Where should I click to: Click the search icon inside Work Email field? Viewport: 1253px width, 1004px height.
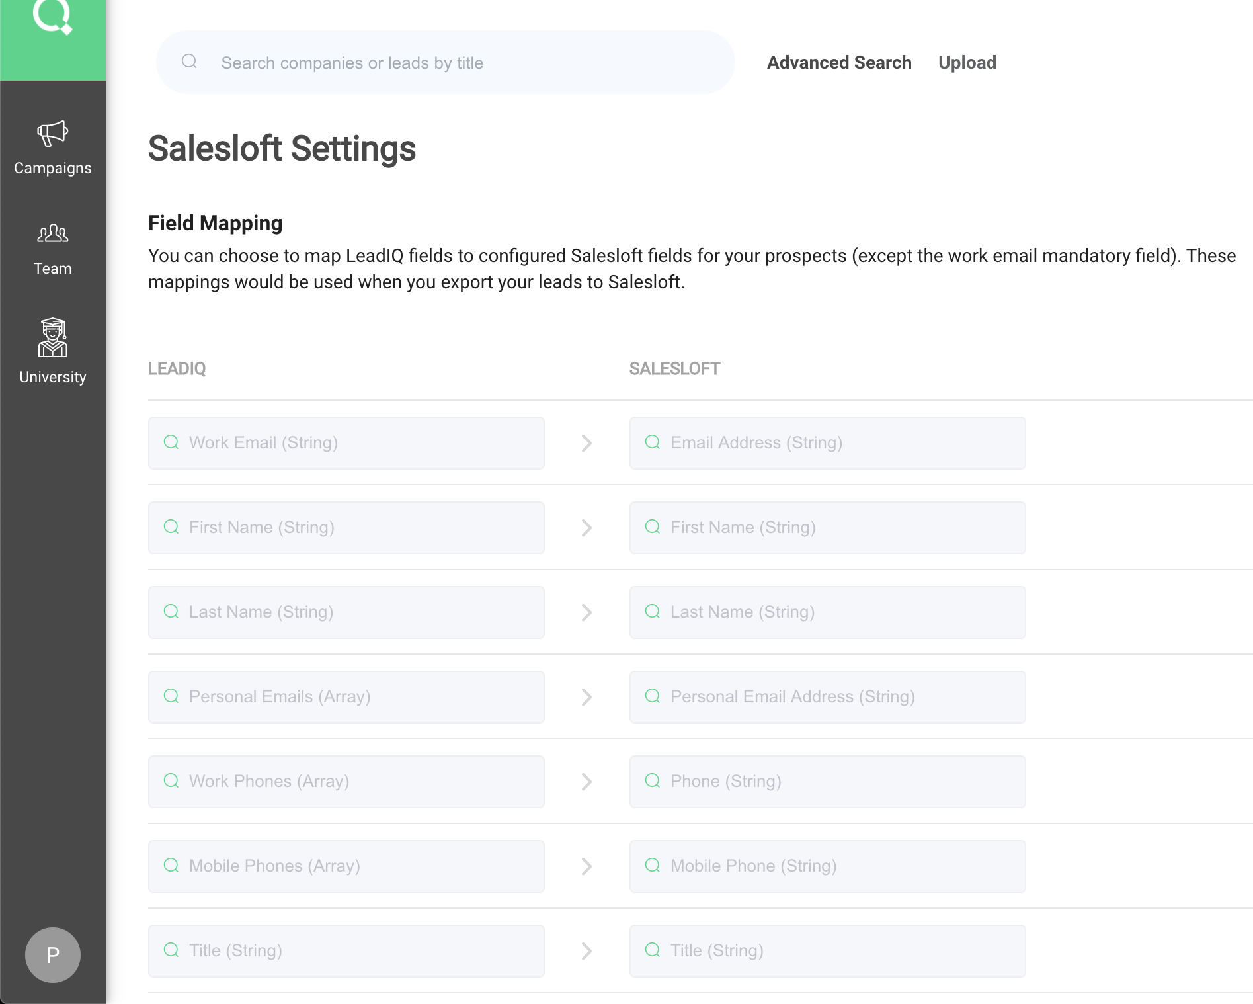tap(171, 442)
